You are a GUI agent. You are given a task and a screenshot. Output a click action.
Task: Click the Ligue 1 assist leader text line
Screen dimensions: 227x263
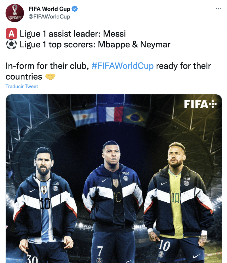pyautogui.click(x=73, y=34)
